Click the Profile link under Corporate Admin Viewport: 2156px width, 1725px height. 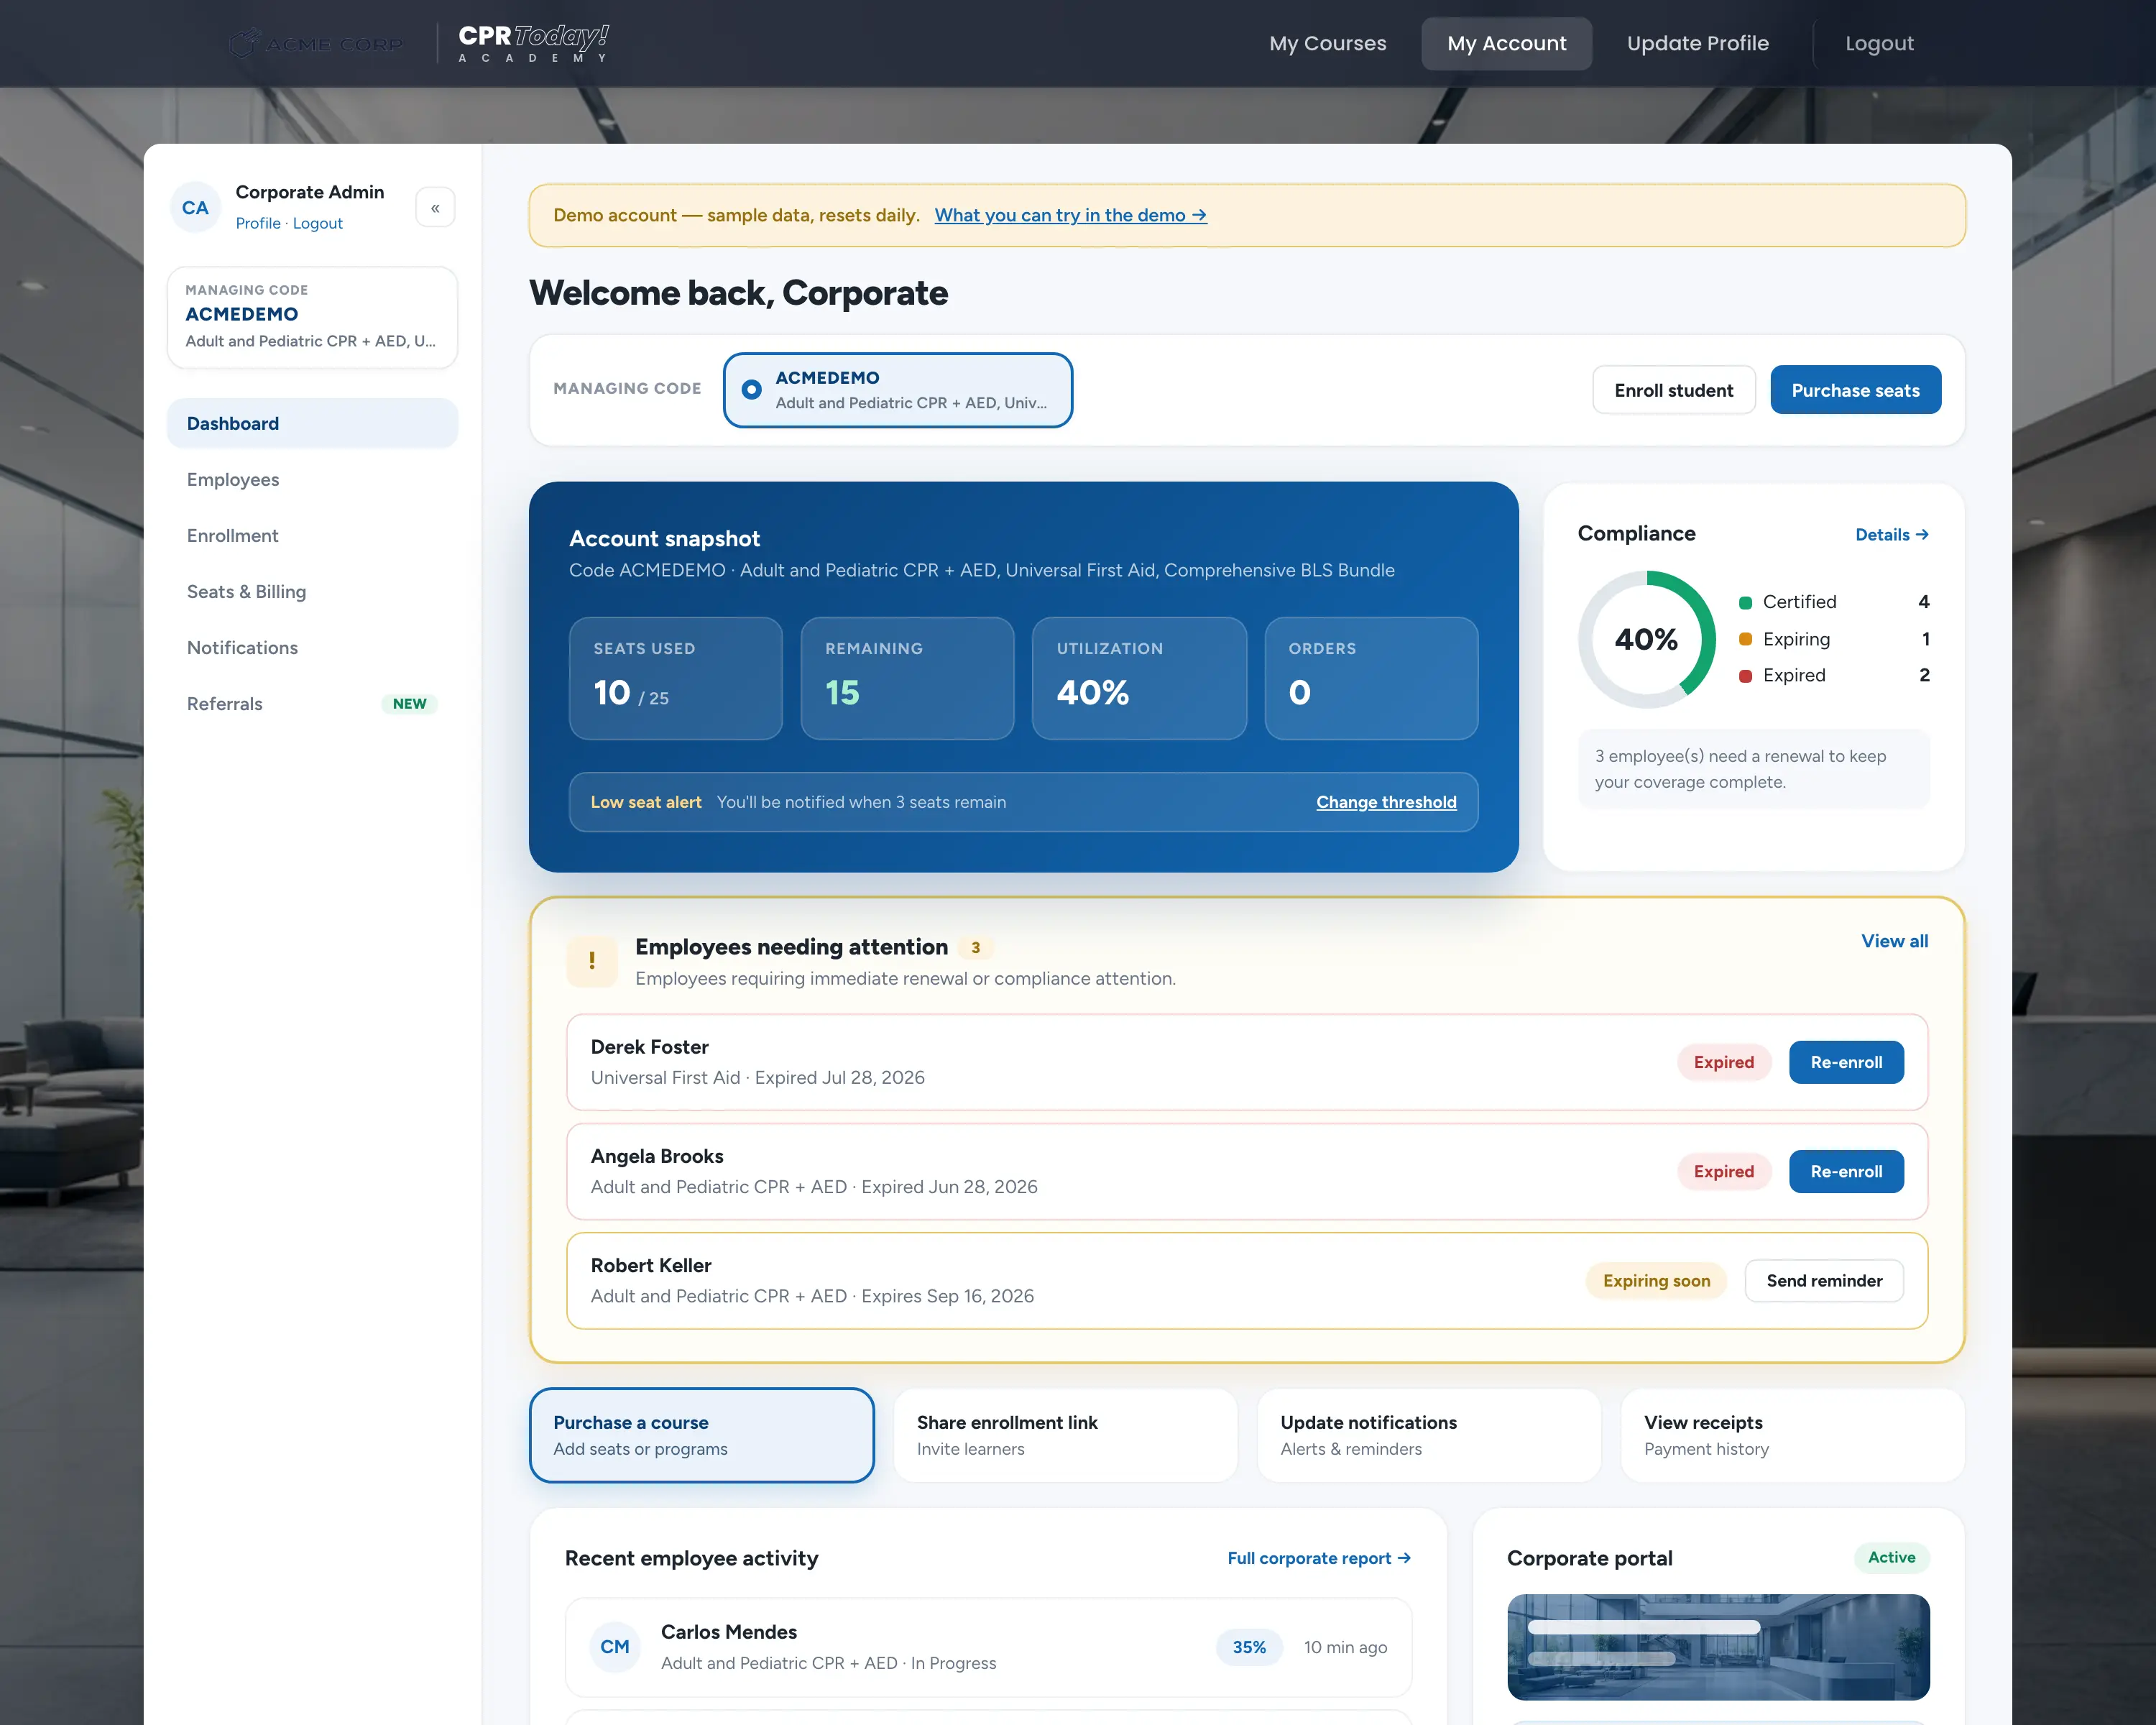258,223
